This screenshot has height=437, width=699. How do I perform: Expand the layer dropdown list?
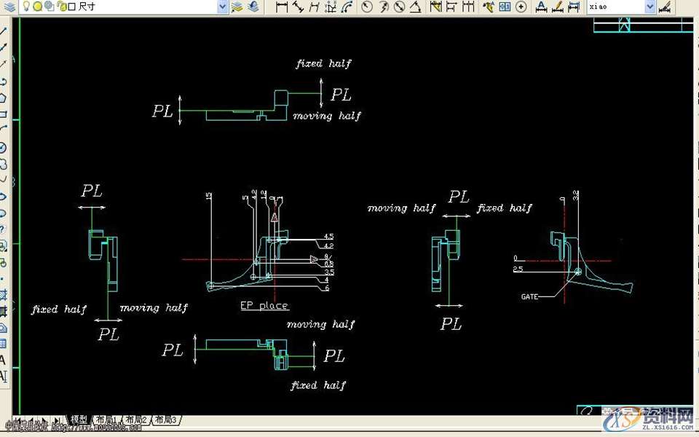pos(223,7)
